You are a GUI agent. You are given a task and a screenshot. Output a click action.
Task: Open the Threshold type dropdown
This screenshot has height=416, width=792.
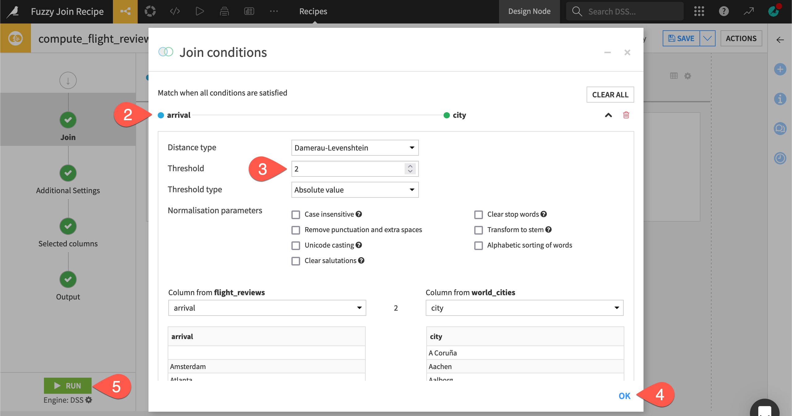tap(354, 189)
